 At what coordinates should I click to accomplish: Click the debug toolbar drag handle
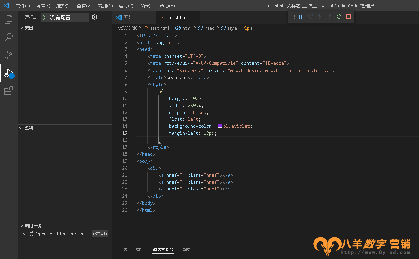(293, 17)
